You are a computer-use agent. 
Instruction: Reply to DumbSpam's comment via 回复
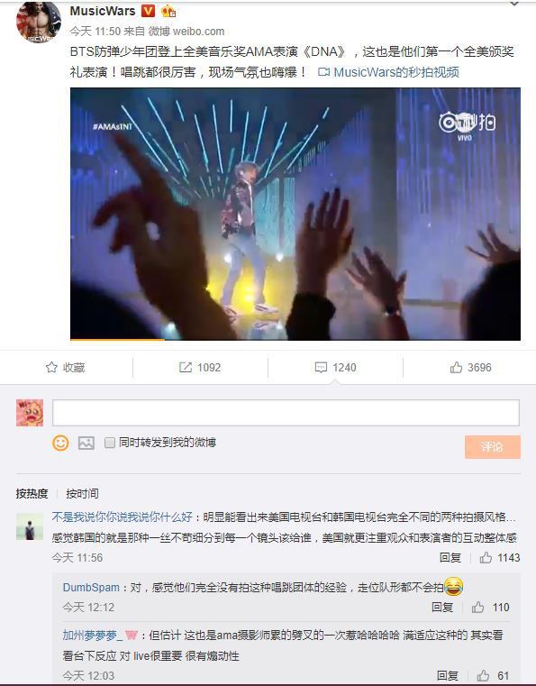click(x=442, y=608)
